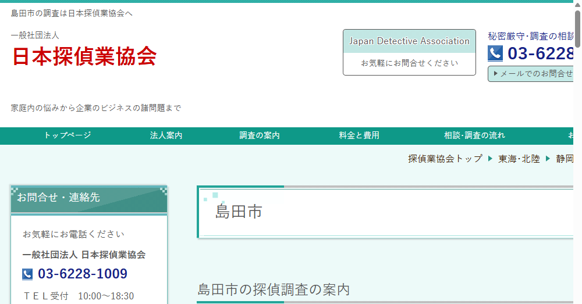Open the トップページ navigation item
Image resolution: width=582 pixels, height=304 pixels.
pyautogui.click(x=68, y=135)
